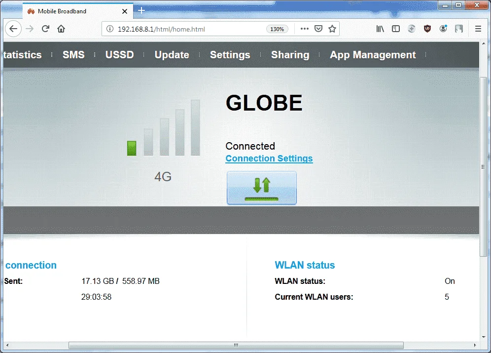Follow the Connection Settings link
Image resolution: width=491 pixels, height=353 pixels.
tap(269, 158)
